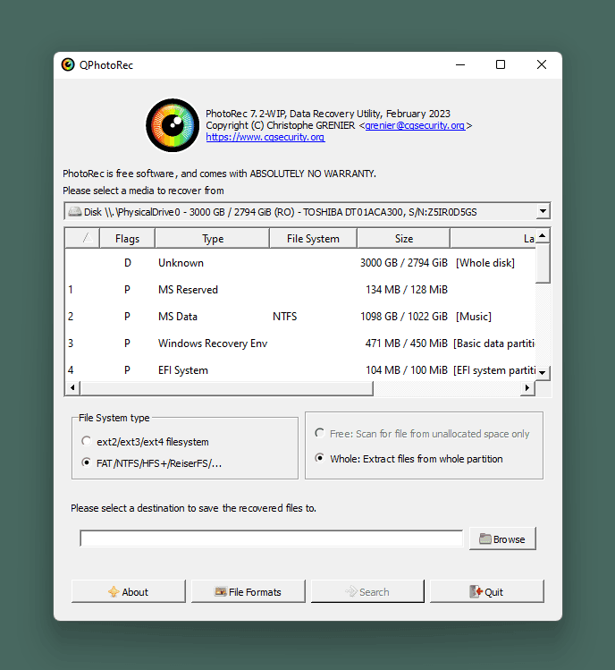The width and height of the screenshot is (615, 670).
Task: Click the NTFS file system cell
Action: (285, 317)
